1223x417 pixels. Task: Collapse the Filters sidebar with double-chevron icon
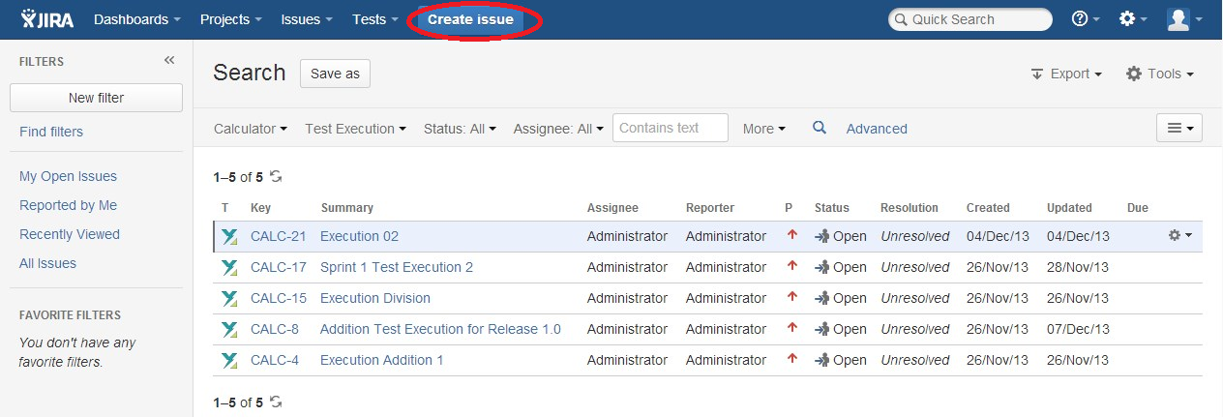(x=169, y=61)
